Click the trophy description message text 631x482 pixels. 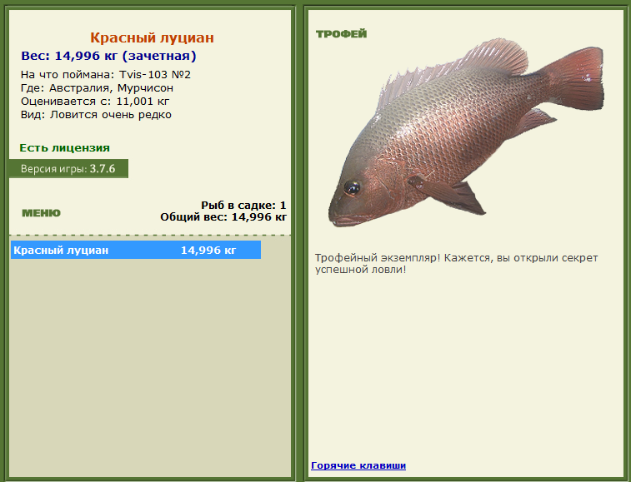456,264
